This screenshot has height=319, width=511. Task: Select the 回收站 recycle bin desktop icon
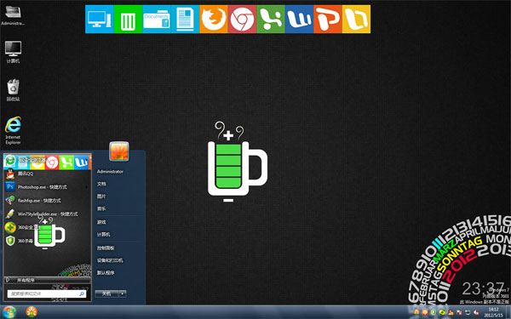pos(13,90)
